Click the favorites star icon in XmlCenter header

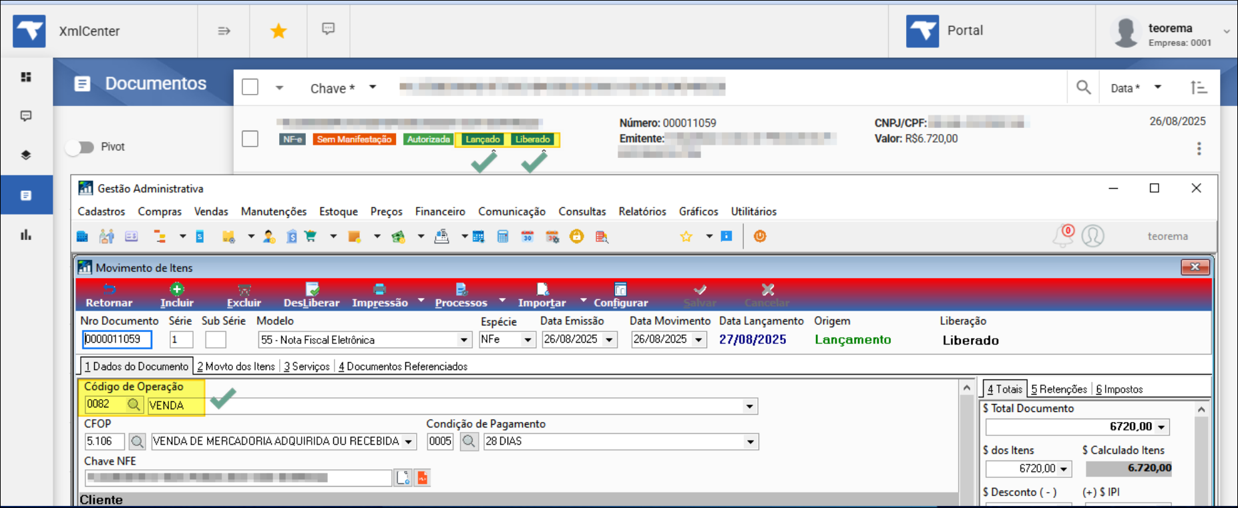[x=278, y=31]
